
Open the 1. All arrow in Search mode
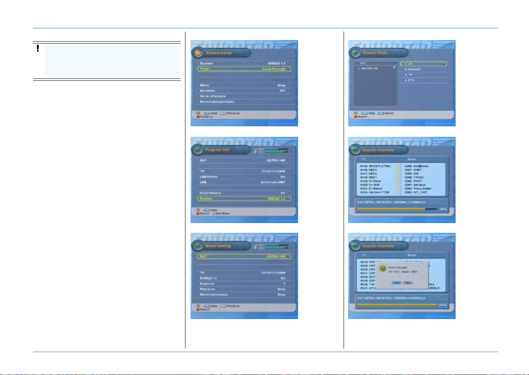point(444,64)
